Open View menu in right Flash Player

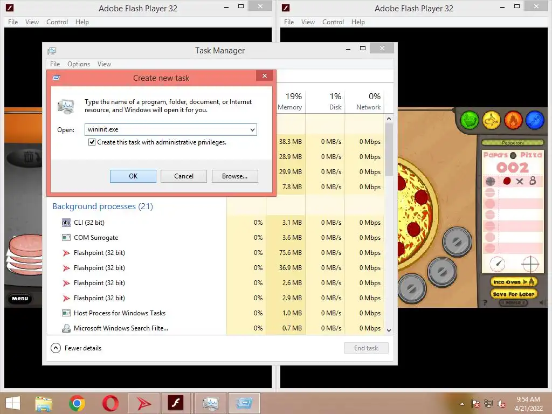308,22
